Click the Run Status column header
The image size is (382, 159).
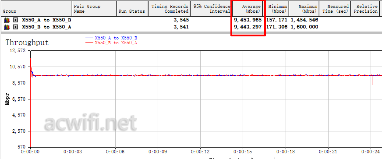pyautogui.click(x=133, y=8)
